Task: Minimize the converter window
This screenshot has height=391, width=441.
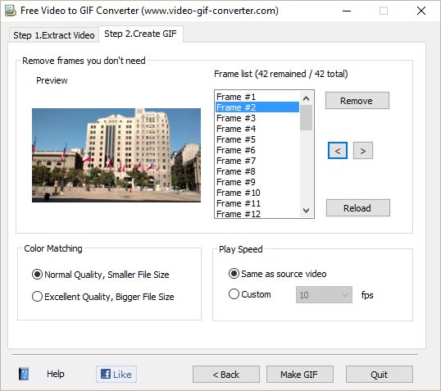Action: (x=347, y=11)
